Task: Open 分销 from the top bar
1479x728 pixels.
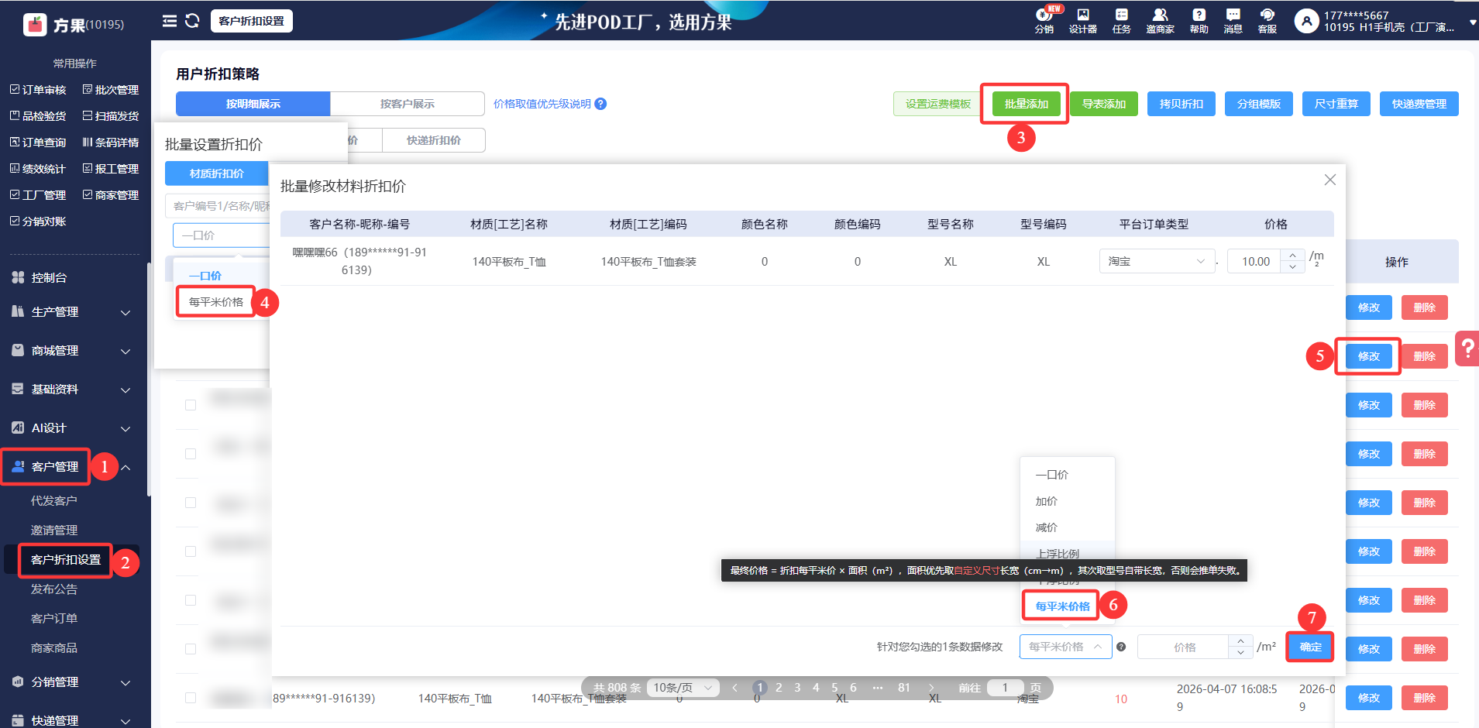Action: (x=1044, y=21)
